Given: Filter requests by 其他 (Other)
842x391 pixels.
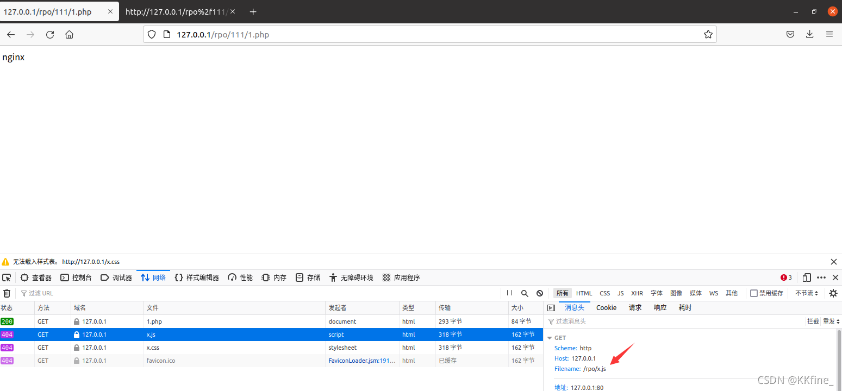Looking at the screenshot, I should [732, 293].
